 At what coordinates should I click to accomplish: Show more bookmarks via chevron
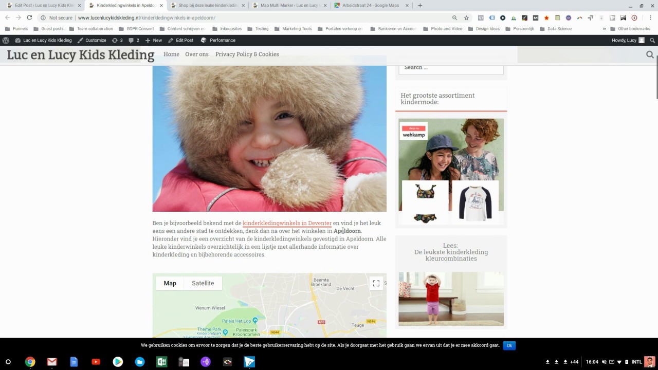click(x=604, y=29)
